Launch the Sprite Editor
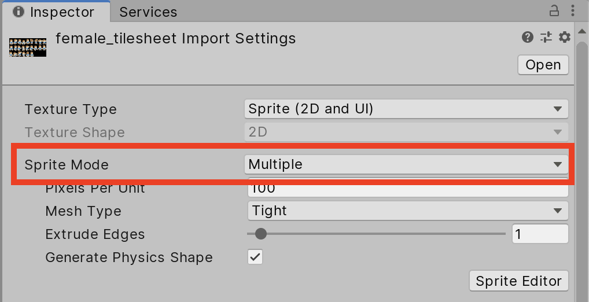This screenshot has width=589, height=302. (x=518, y=281)
